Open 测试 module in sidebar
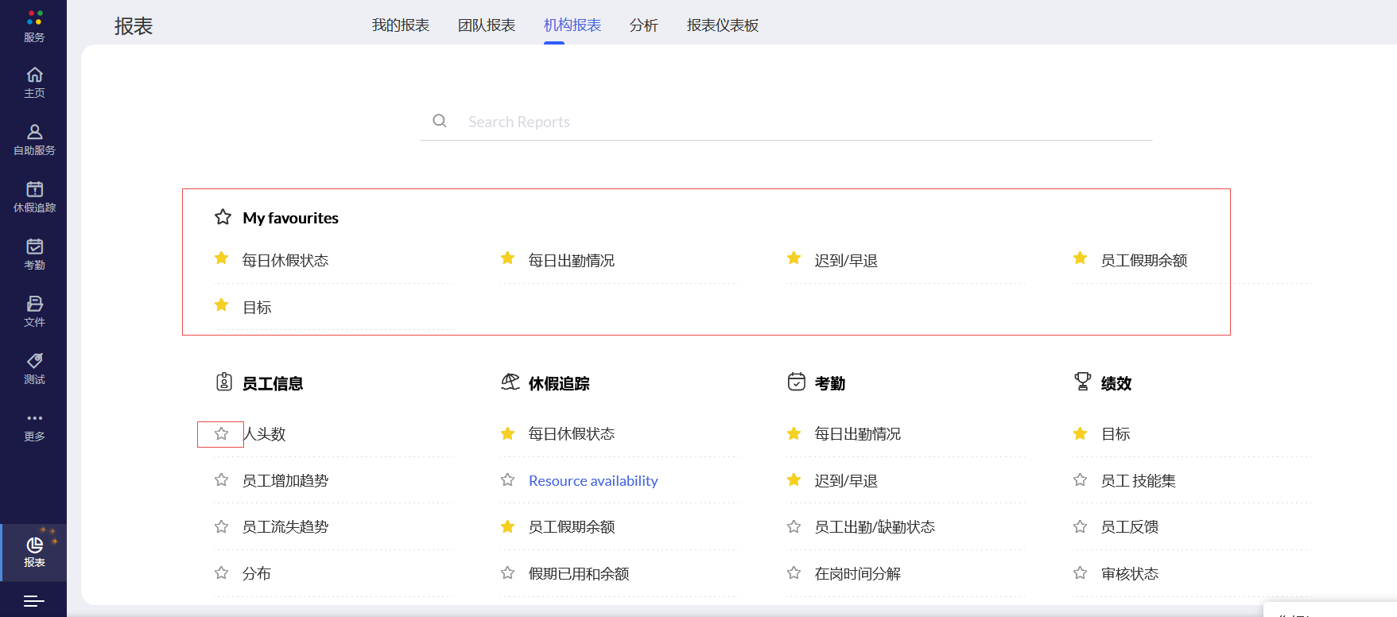The image size is (1397, 617). [34, 368]
